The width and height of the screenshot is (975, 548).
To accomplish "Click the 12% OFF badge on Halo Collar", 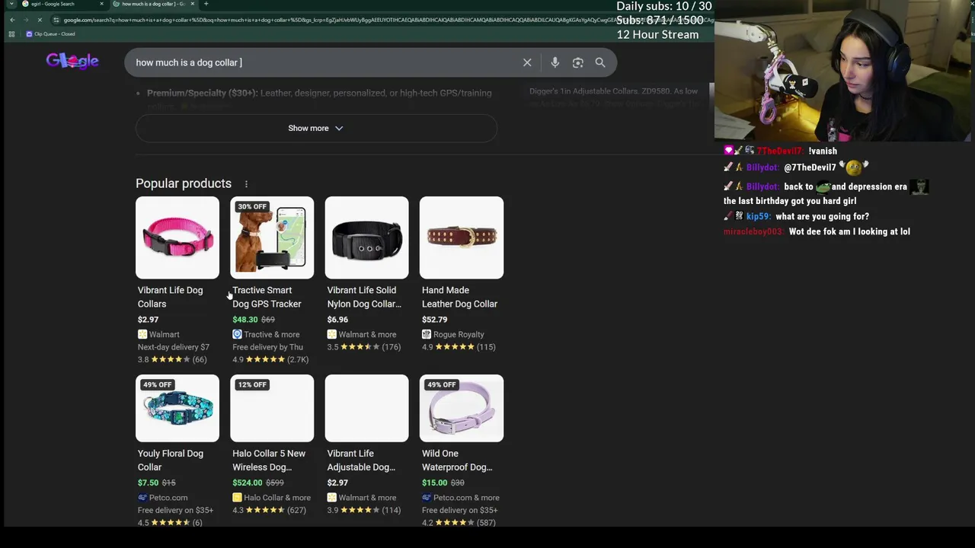I will point(251,384).
